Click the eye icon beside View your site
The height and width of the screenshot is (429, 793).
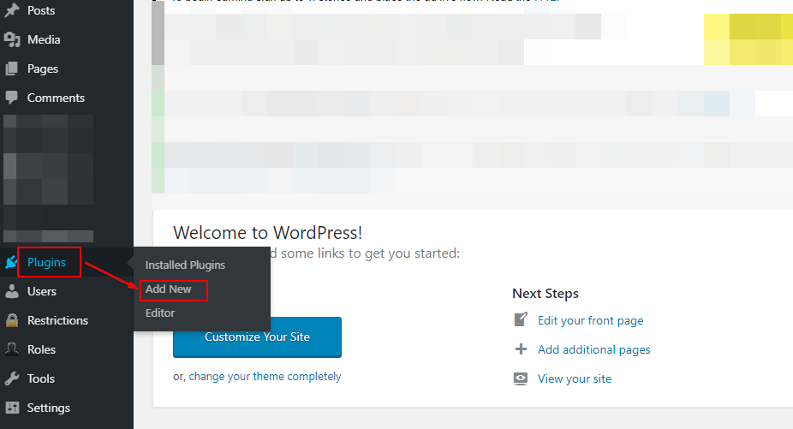coord(521,378)
